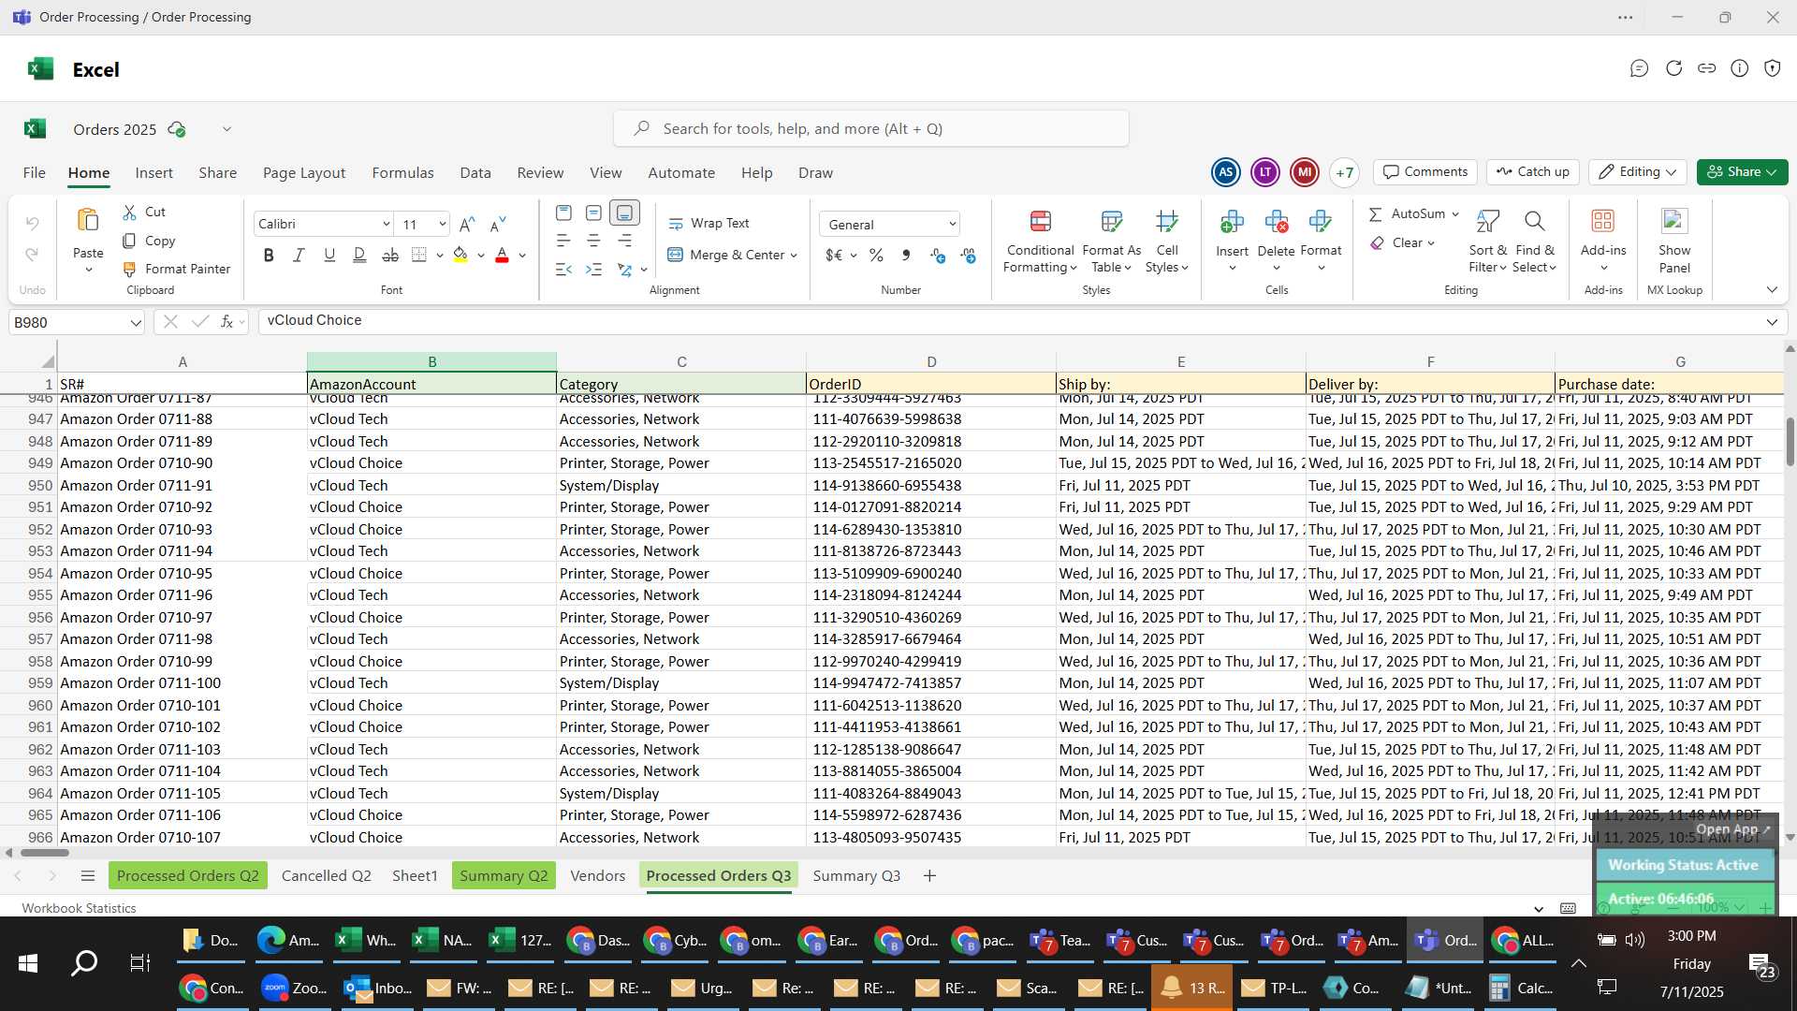Click the double underline icon

[359, 255]
